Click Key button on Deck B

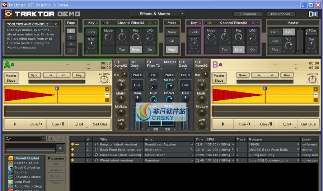pyautogui.click(x=287, y=75)
